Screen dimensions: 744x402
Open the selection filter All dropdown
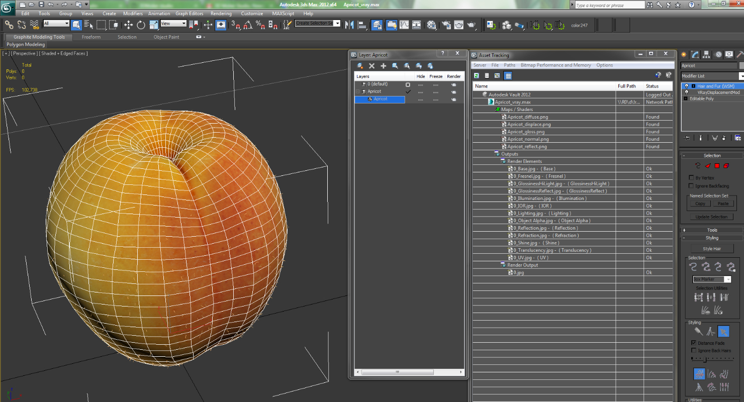[56, 24]
